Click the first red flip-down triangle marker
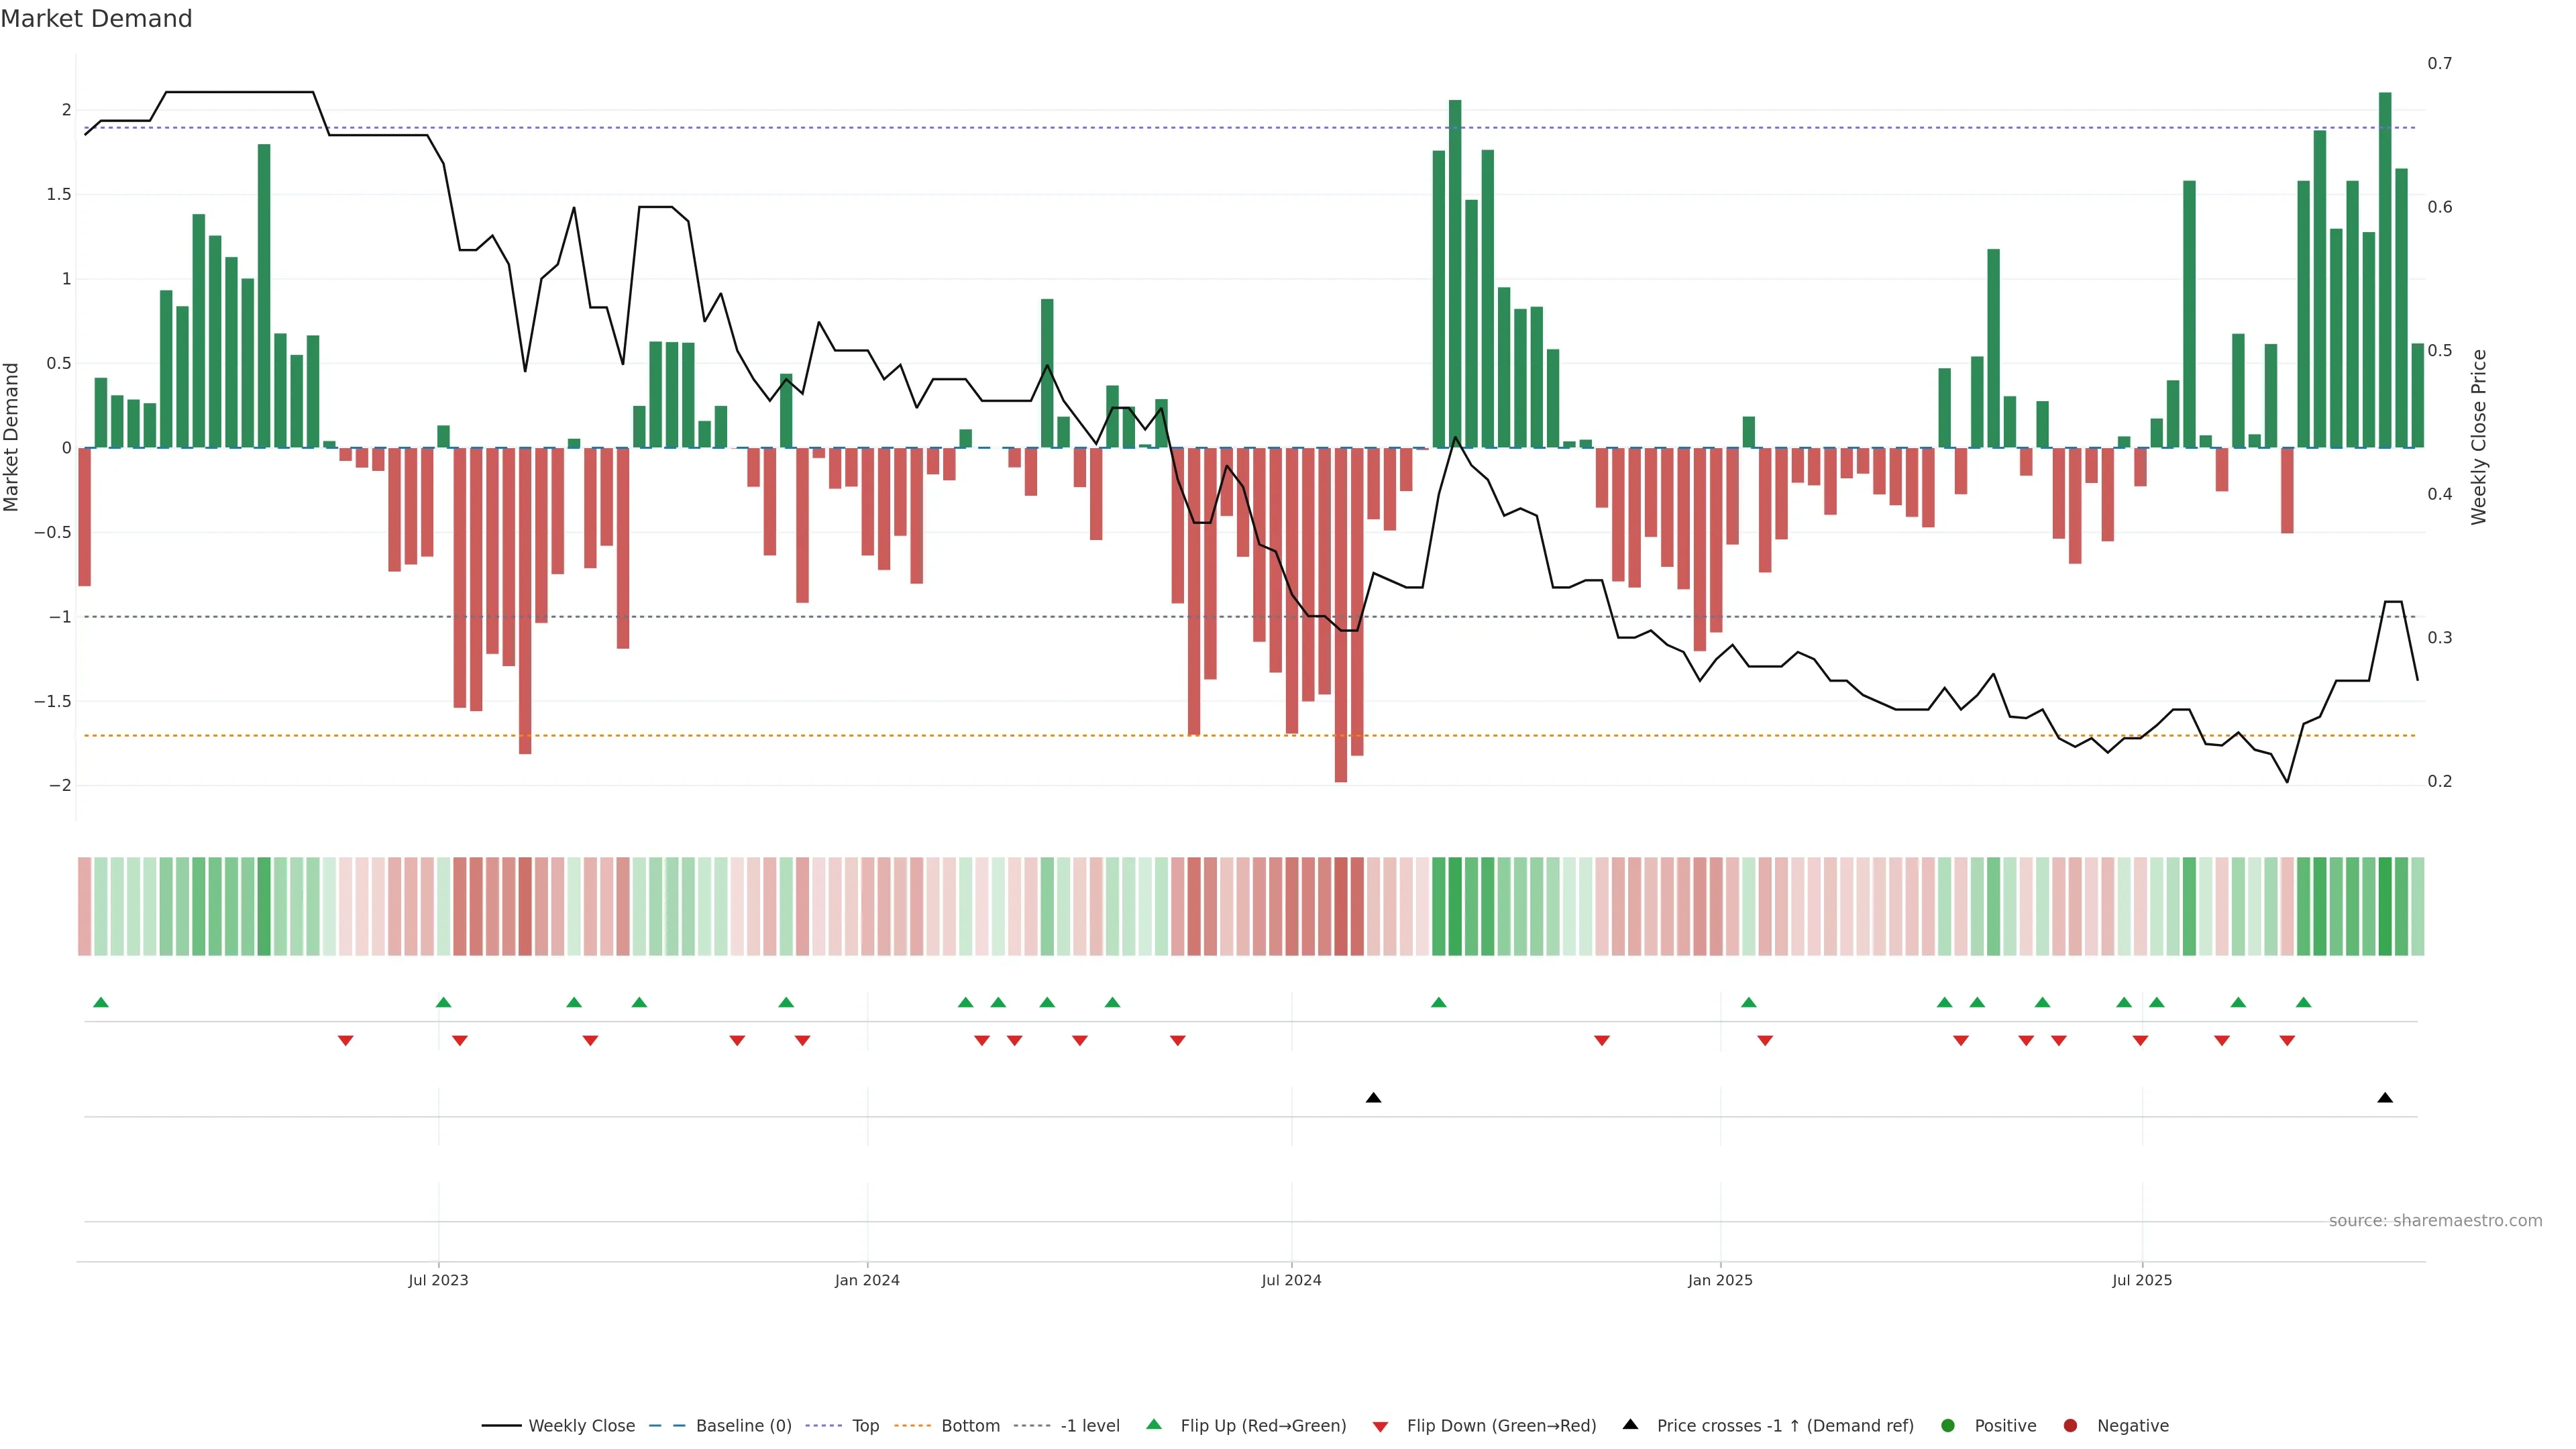The height and width of the screenshot is (1449, 2576). click(345, 1041)
